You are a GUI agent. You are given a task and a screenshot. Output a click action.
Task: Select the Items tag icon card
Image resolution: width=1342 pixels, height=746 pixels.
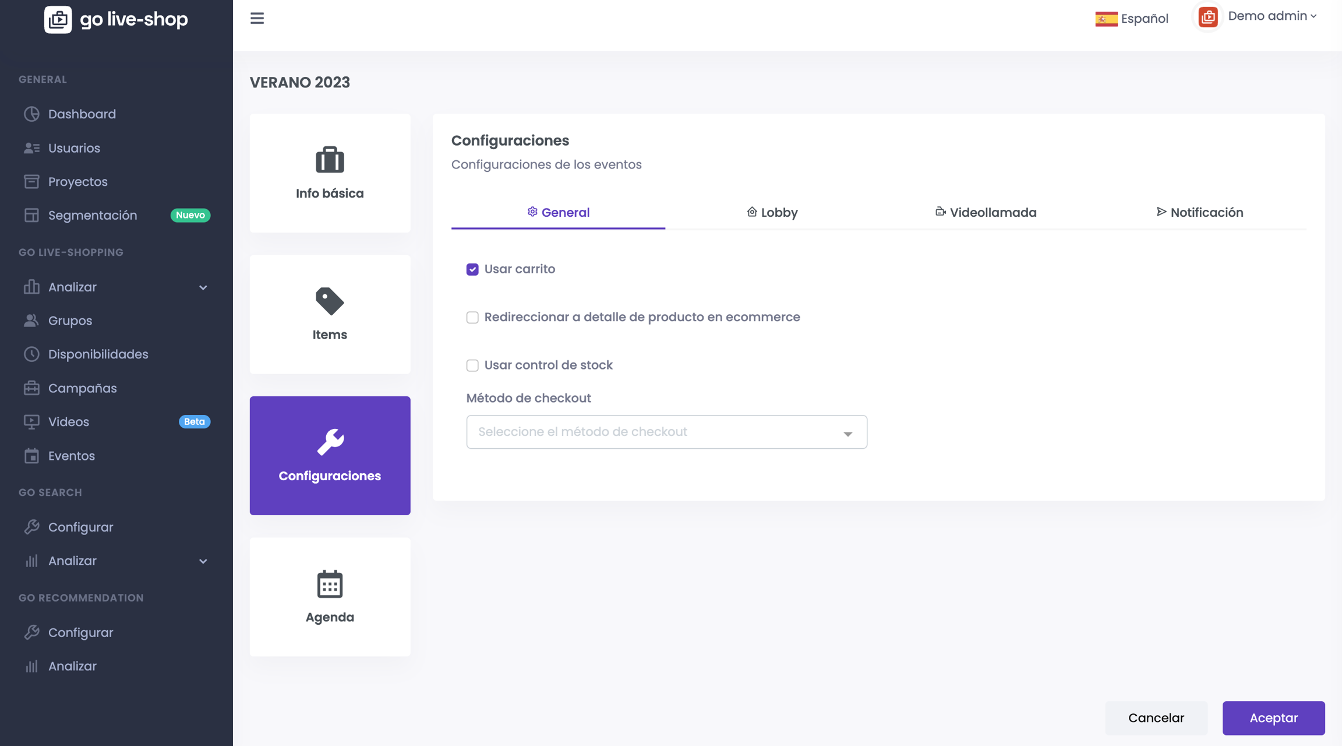330,314
